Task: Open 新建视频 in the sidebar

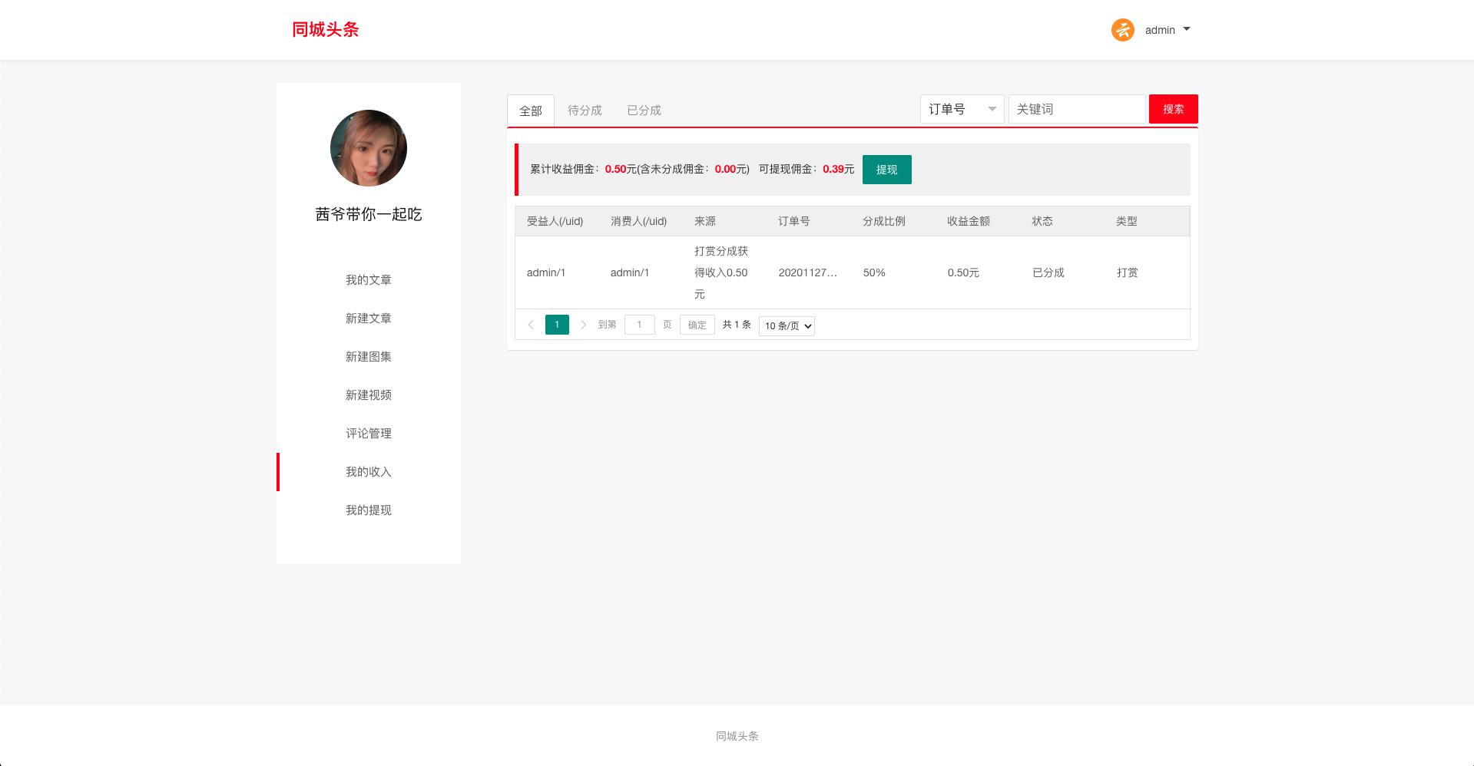Action: tap(368, 395)
